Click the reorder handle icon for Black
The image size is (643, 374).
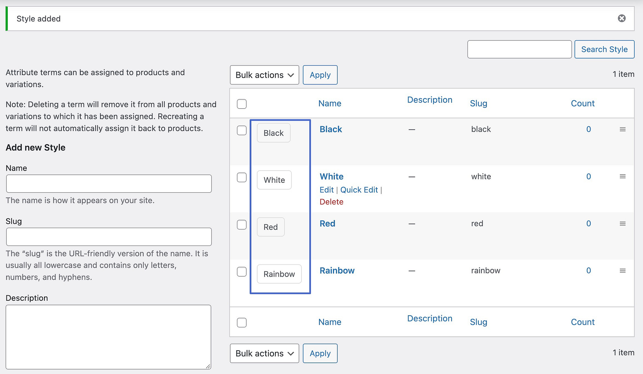pos(622,129)
